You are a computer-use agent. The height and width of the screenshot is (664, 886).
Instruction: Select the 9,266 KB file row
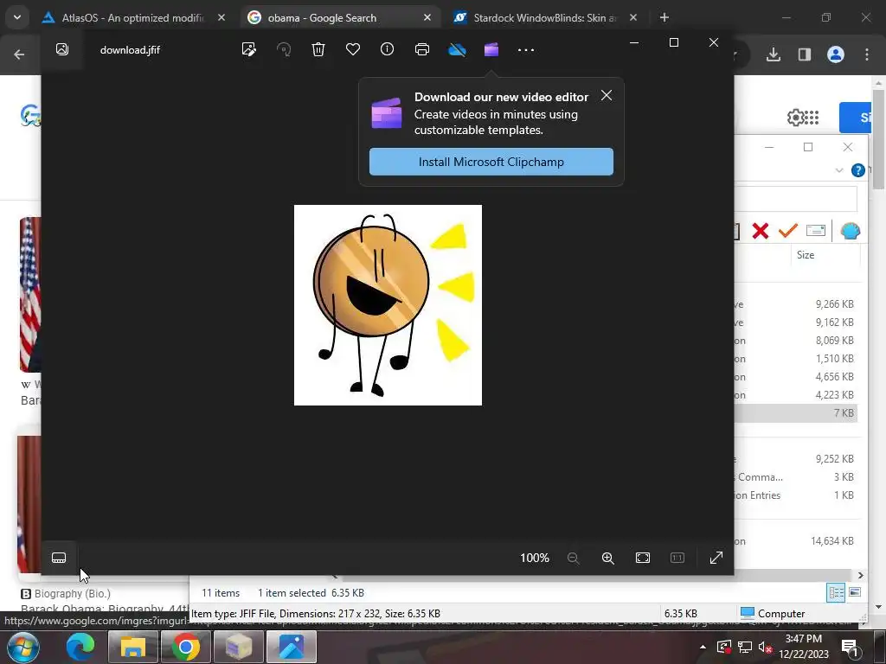coord(797,303)
